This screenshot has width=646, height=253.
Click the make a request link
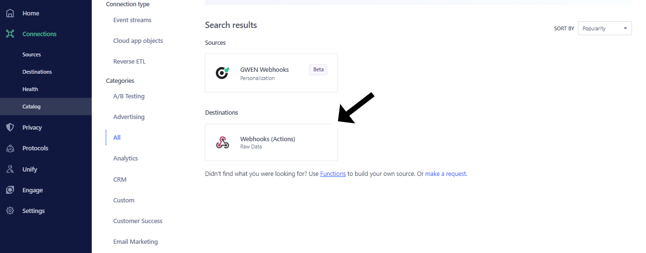tap(446, 174)
